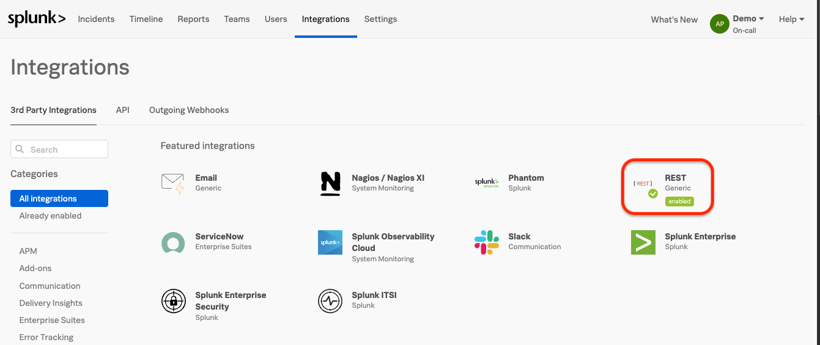Open the ServiceNow integration icon
This screenshot has height=345, width=820.
pos(173,242)
